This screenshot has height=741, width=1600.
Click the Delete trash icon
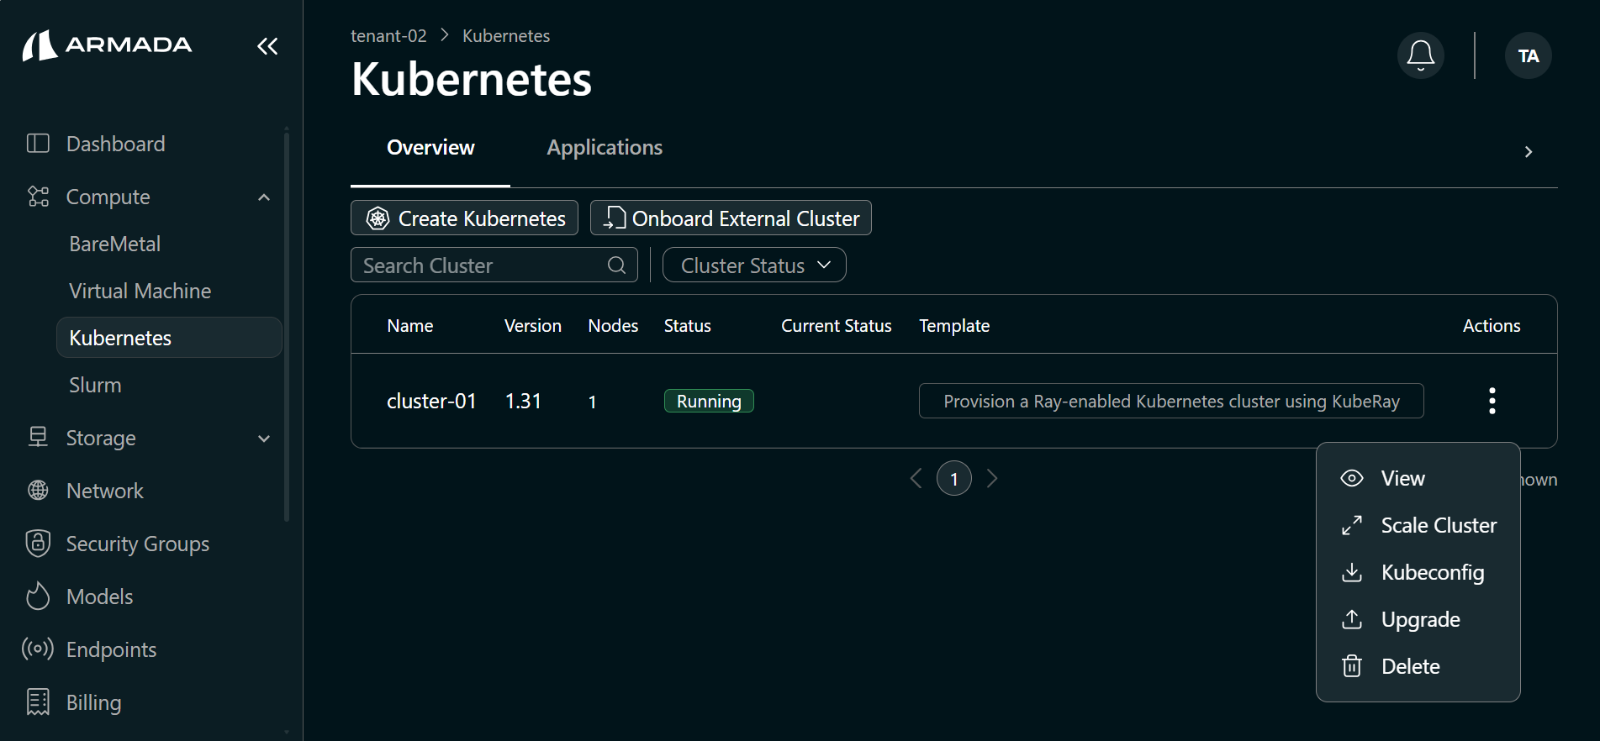coord(1352,666)
